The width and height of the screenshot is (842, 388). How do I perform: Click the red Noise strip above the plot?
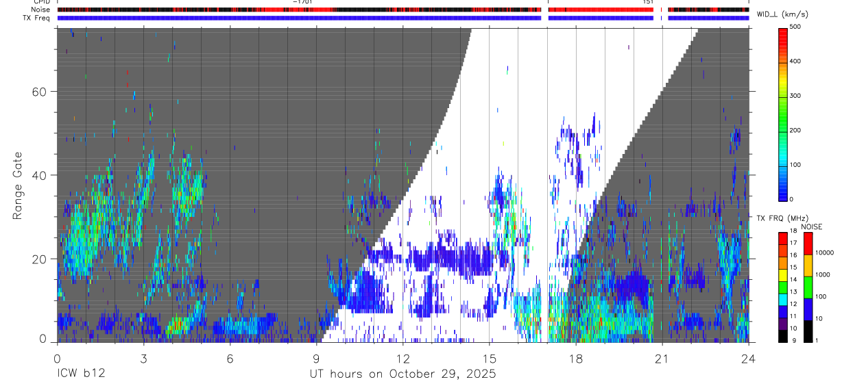point(403,10)
